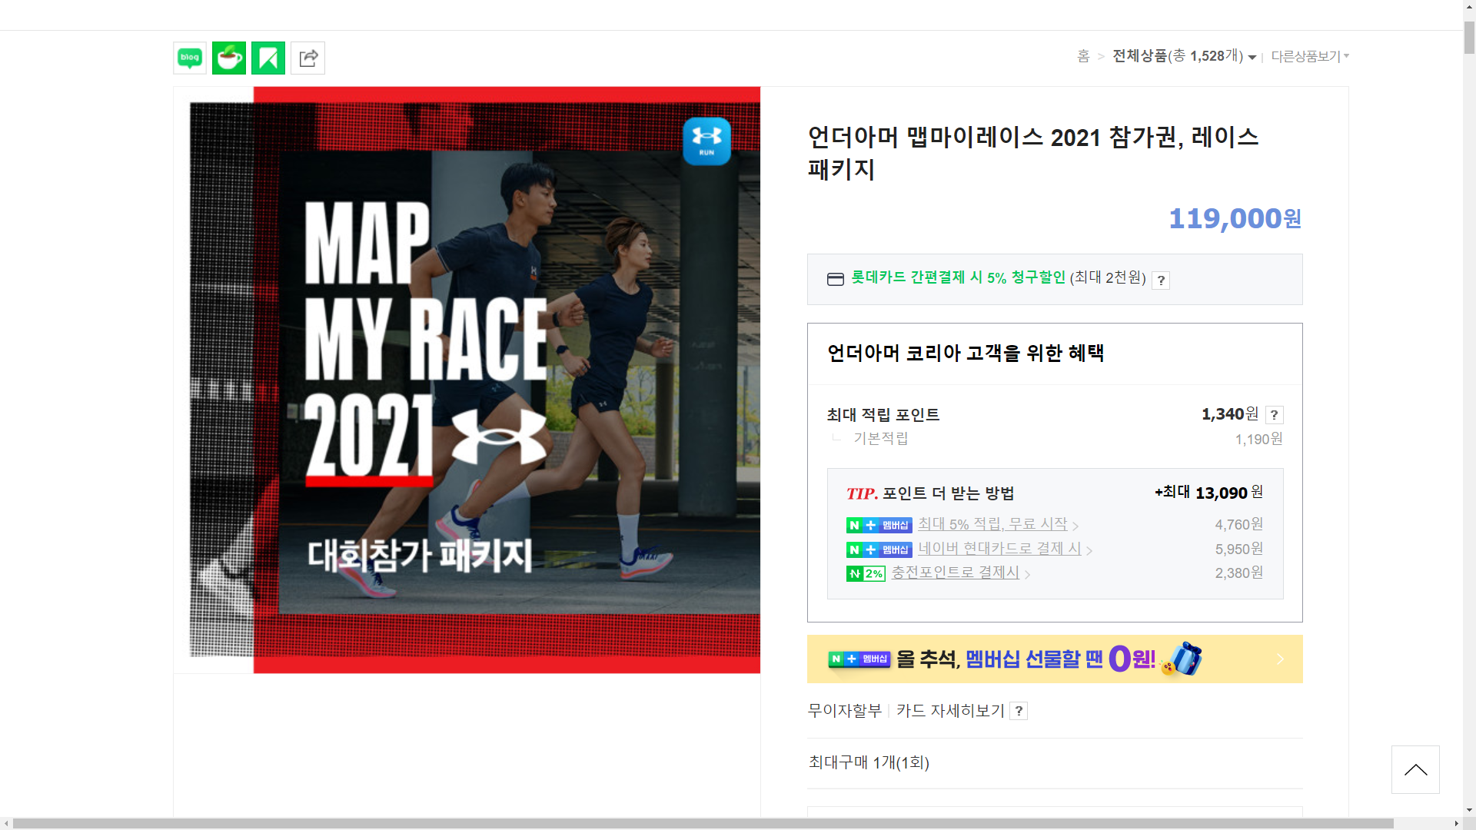Click the horizontal scrollbar at bottom
The width and height of the screenshot is (1476, 830).
pos(703,824)
